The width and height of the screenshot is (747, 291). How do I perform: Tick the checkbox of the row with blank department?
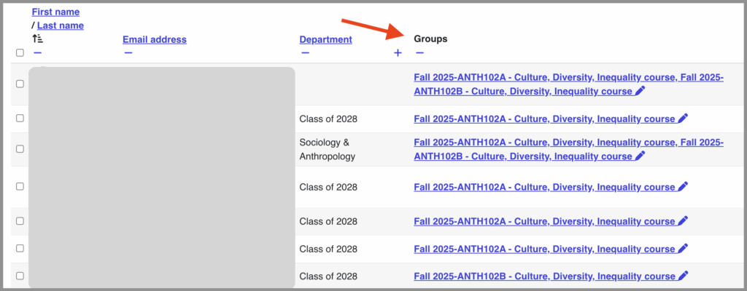(20, 84)
